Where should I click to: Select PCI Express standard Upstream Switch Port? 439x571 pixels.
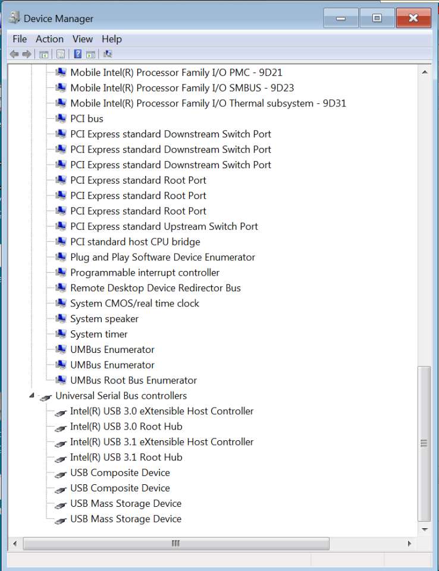(x=164, y=226)
